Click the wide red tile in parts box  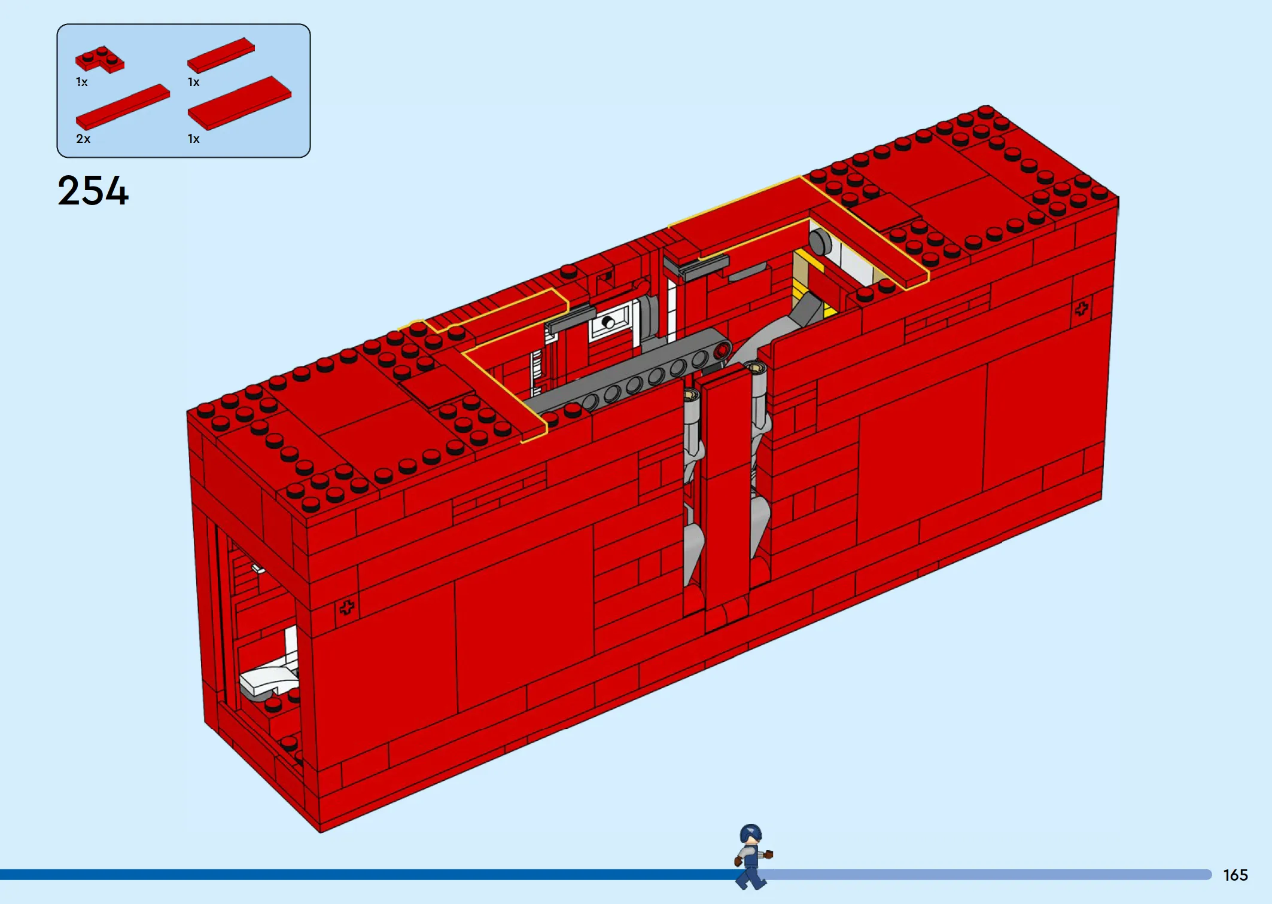[239, 102]
